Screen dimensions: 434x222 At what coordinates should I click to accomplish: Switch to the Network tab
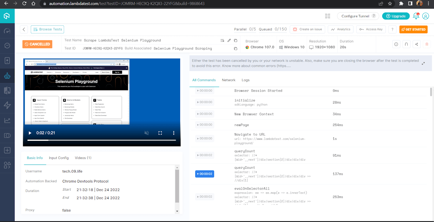tap(229, 80)
